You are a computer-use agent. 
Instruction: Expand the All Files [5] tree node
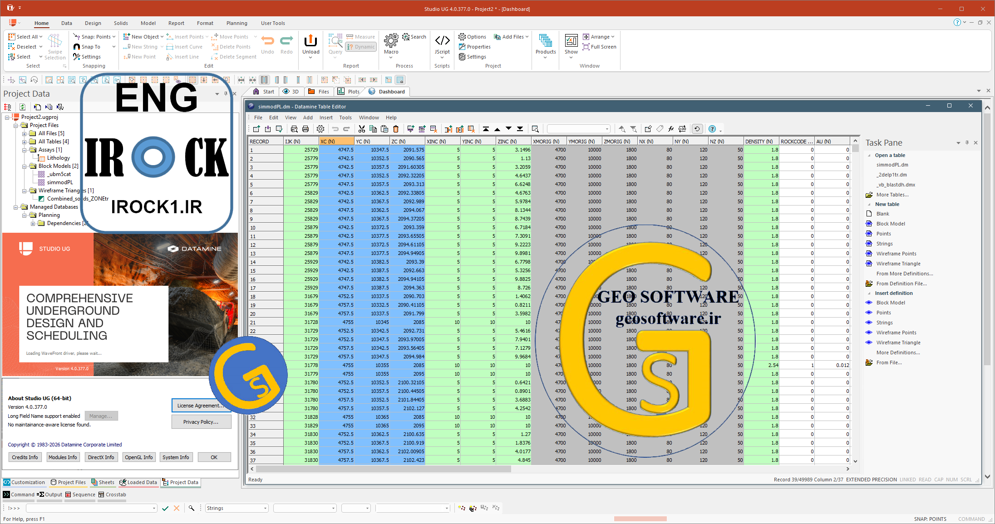point(25,133)
